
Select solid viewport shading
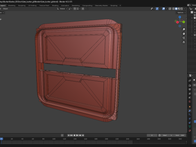point(176,9)
